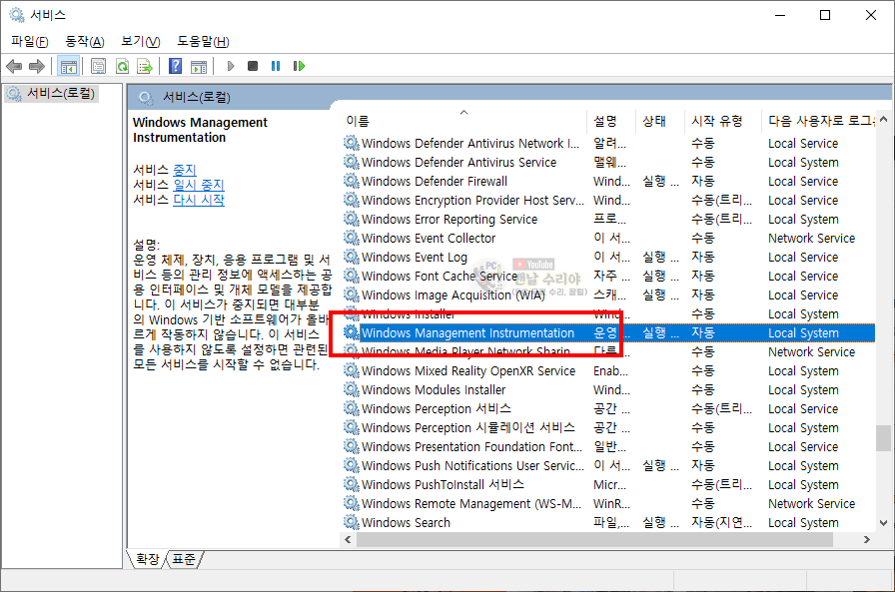Click the Stop service square icon
This screenshot has width=895, height=592.
[x=253, y=66]
